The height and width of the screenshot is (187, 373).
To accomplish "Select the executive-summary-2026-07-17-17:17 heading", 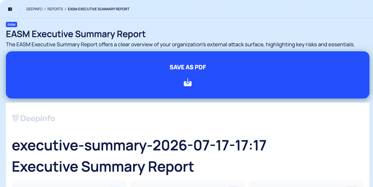I will tap(139, 145).
